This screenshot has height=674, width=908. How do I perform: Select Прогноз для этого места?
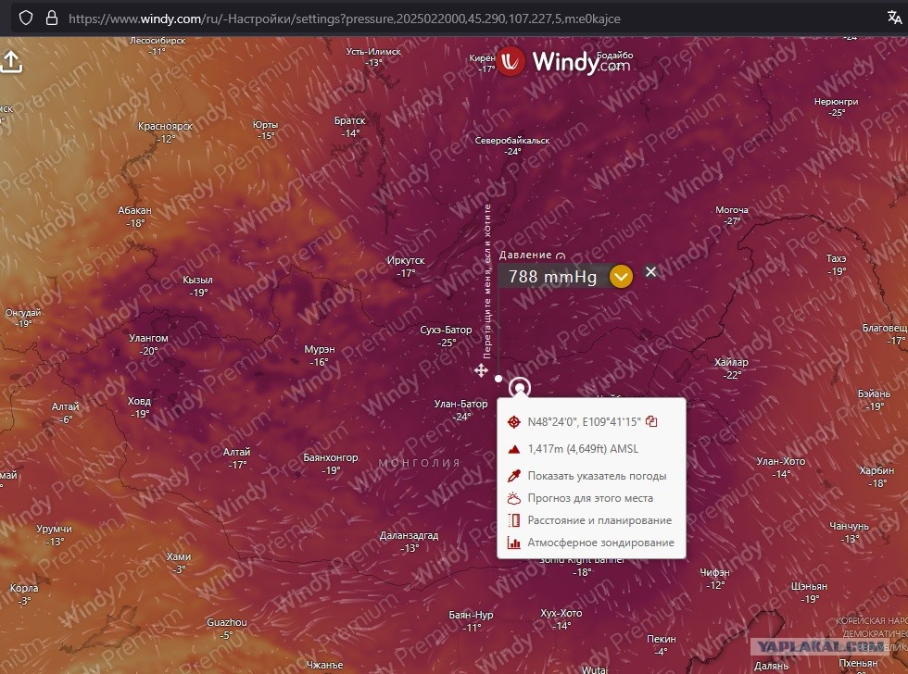click(x=590, y=498)
